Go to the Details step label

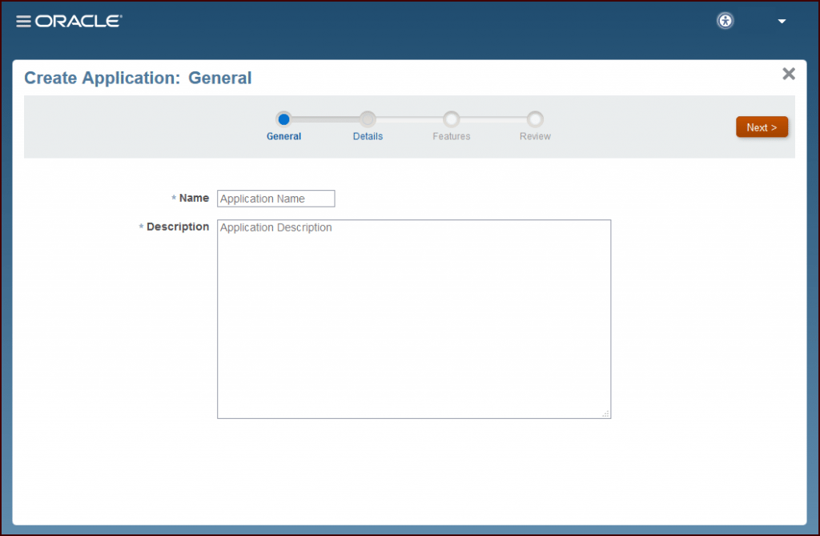368,136
